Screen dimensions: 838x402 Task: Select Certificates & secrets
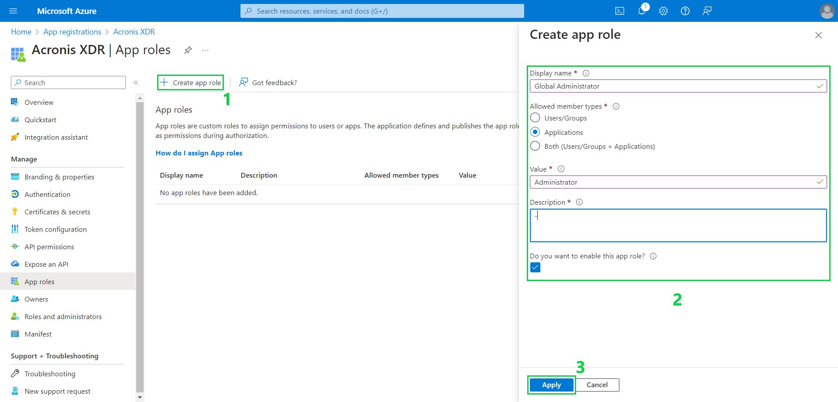[56, 211]
